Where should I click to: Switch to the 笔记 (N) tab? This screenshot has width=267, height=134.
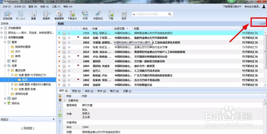(115, 91)
